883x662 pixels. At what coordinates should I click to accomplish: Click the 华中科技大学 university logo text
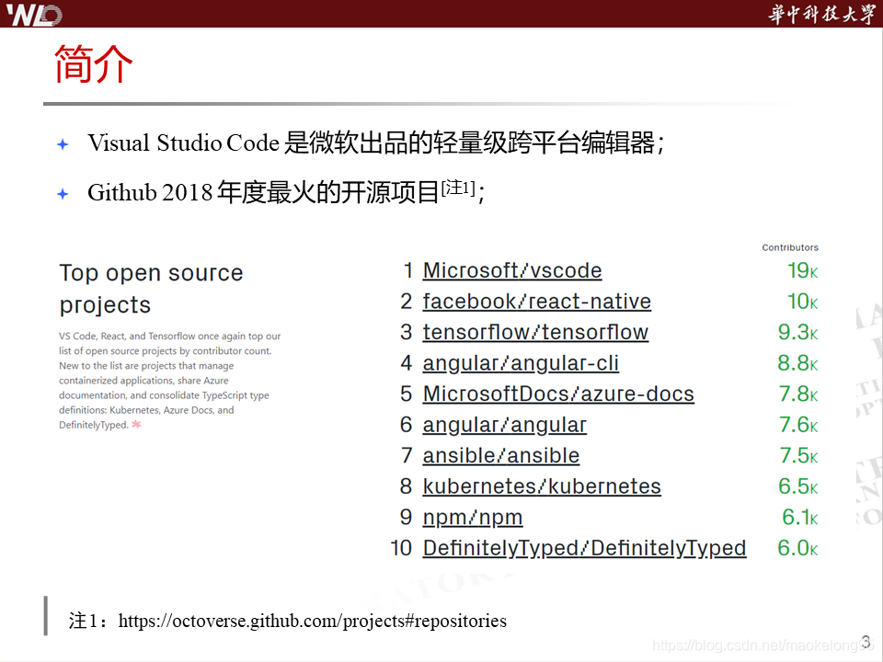[x=820, y=14]
